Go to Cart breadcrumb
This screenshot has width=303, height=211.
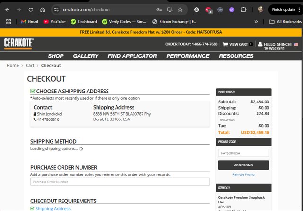[30, 65]
